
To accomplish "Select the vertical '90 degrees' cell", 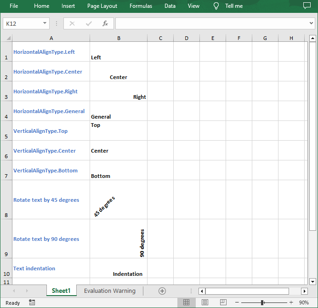I will point(119,239).
